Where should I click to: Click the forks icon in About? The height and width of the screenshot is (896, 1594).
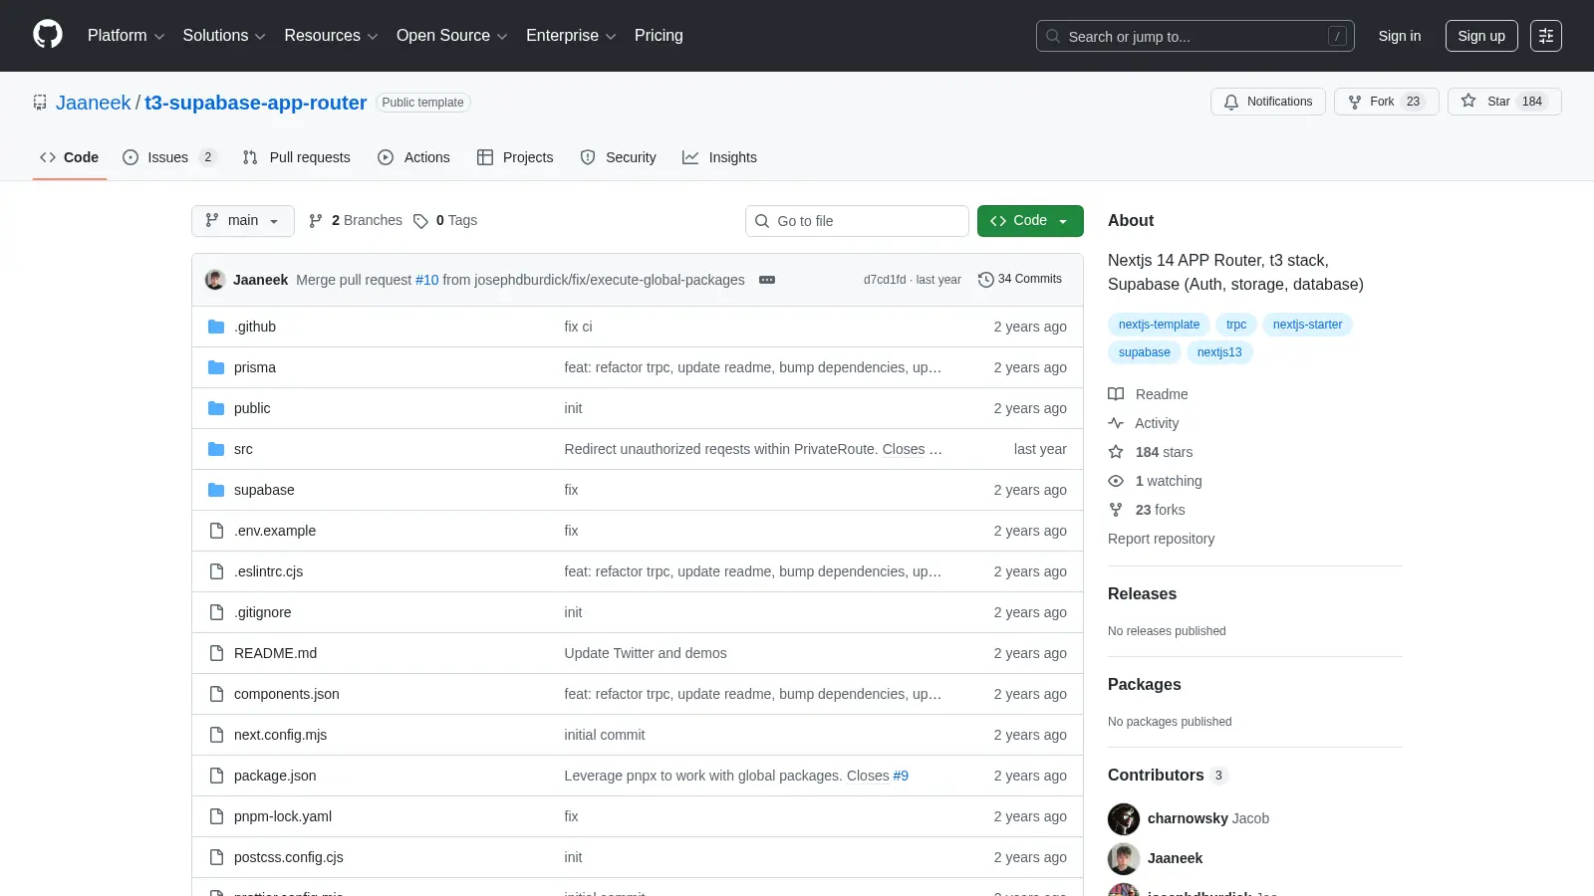[x=1116, y=510]
